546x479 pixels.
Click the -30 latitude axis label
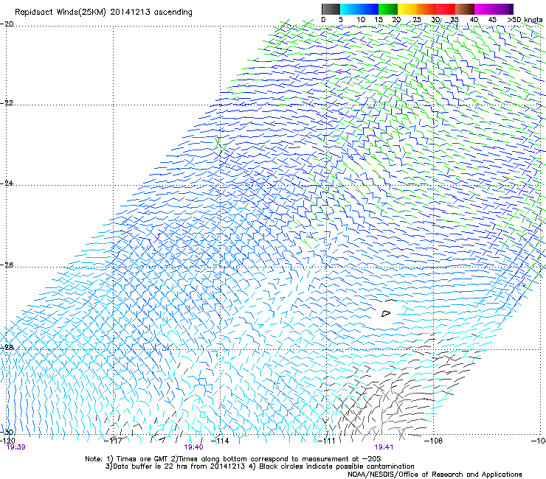[7, 432]
